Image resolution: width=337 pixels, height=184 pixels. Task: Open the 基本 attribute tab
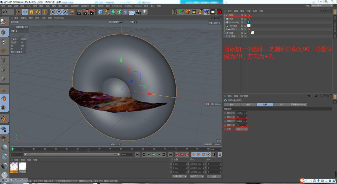click(232, 104)
